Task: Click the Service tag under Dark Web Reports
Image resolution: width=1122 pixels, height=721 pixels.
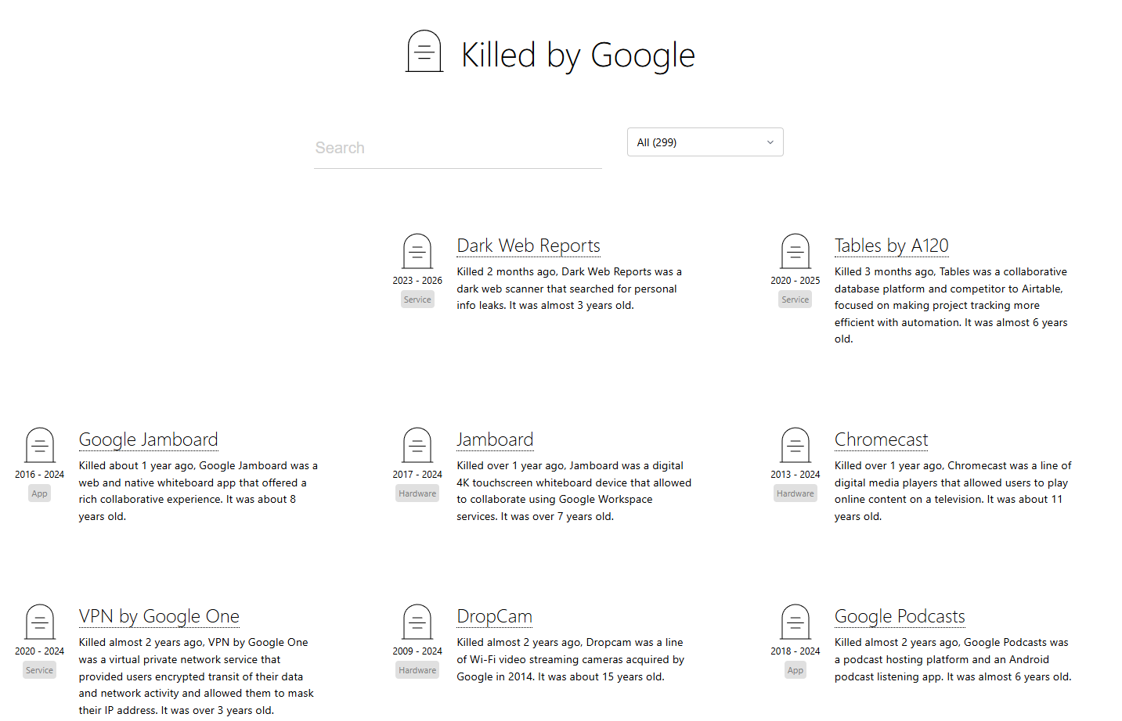Action: point(417,300)
